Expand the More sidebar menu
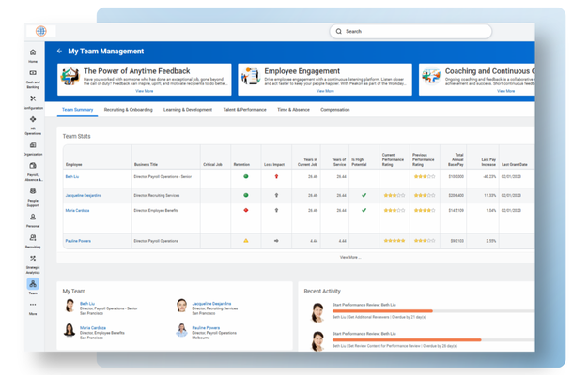 point(33,305)
